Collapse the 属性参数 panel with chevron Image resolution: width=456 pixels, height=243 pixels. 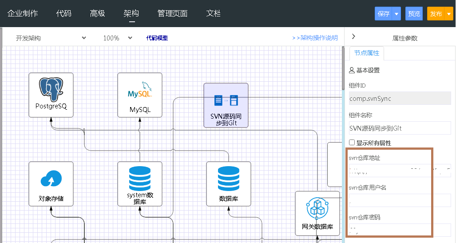(353, 37)
